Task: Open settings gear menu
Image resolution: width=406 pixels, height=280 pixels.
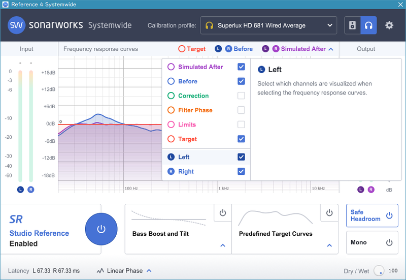Action: (389, 25)
